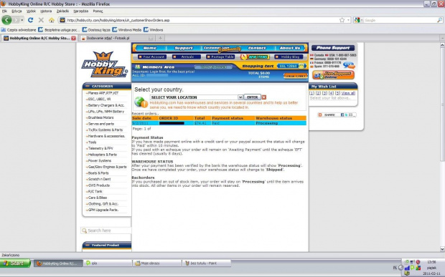
Task: Click the HobbyKing crown logo
Action: pos(104,64)
